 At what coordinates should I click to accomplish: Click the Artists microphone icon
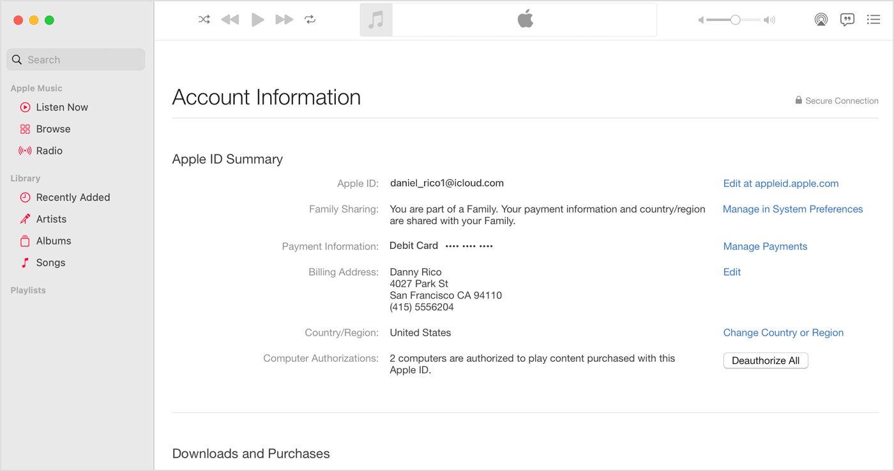[x=25, y=219]
